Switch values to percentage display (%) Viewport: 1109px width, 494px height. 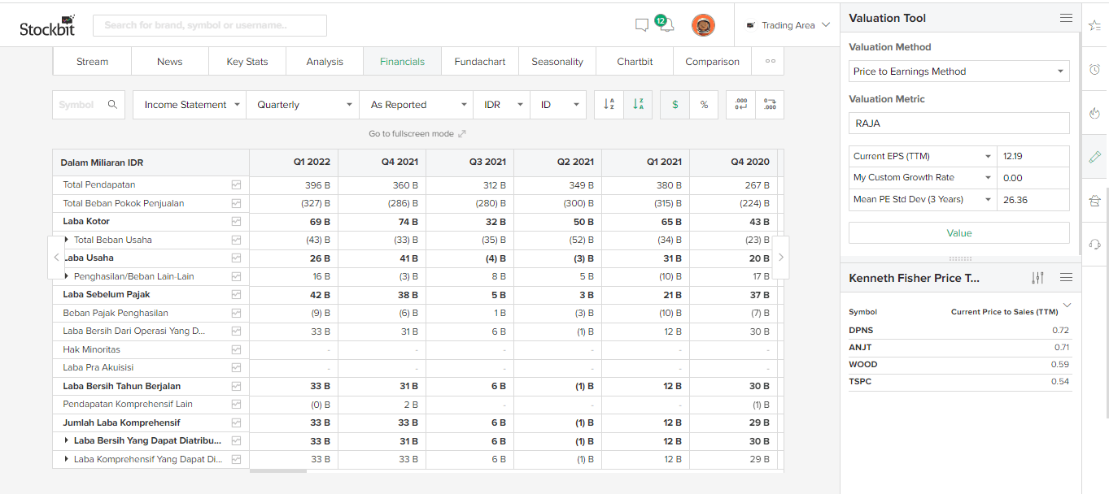pos(704,105)
